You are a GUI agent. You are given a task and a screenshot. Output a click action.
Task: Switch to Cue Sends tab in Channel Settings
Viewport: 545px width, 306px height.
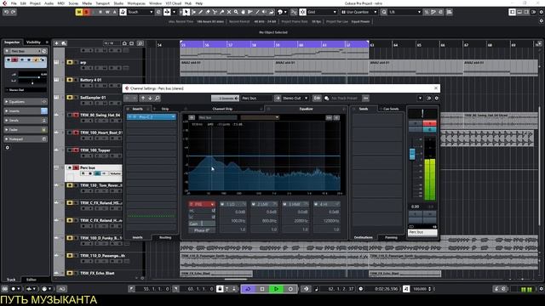pos(391,109)
